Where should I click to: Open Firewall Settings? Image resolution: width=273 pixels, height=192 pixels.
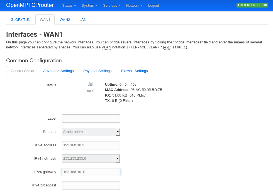pos(134,71)
